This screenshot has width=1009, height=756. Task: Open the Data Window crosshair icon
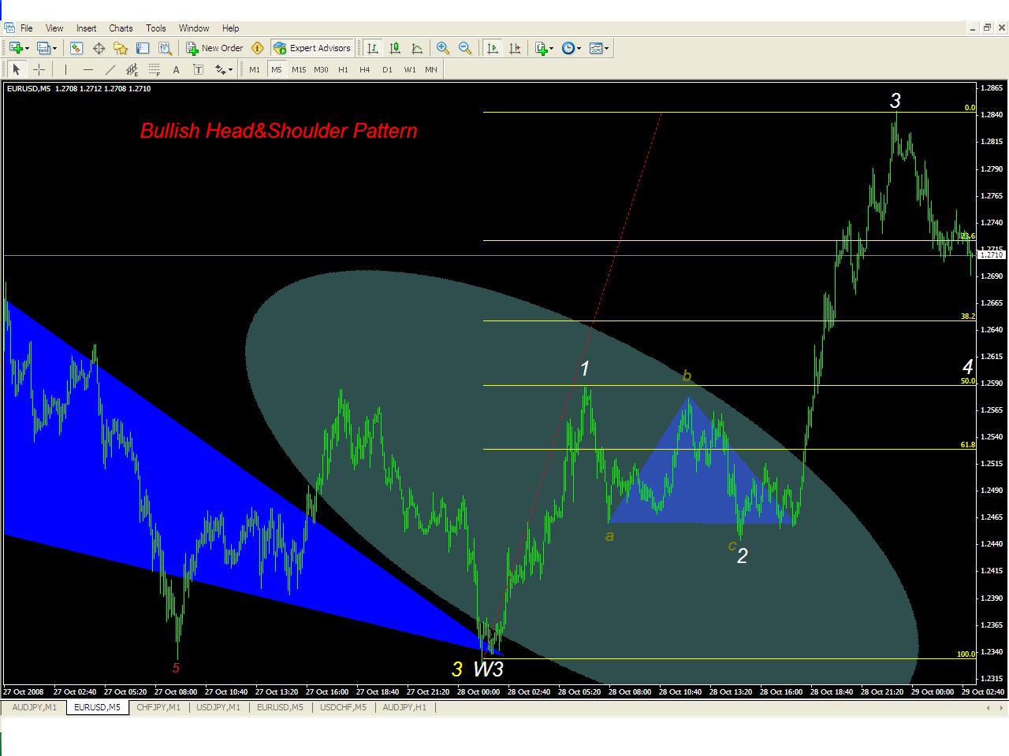(99, 48)
